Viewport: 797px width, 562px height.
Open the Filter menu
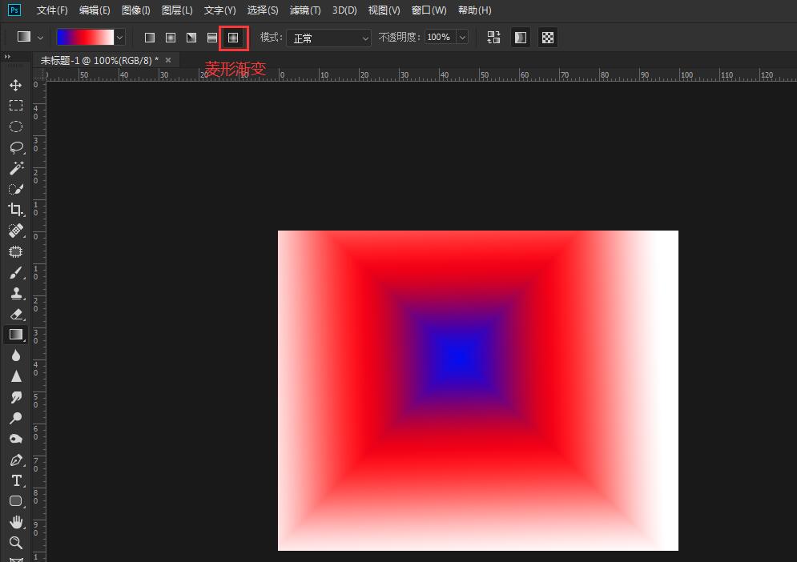click(x=305, y=10)
